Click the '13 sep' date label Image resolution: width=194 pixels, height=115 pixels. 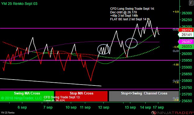coord(130,107)
